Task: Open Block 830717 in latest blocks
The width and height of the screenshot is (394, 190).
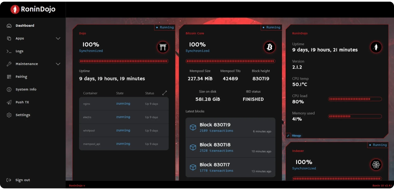Action: pos(230,167)
